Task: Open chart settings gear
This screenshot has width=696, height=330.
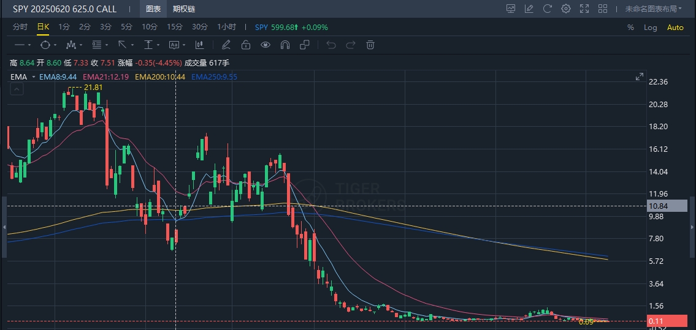Action: coord(565,9)
